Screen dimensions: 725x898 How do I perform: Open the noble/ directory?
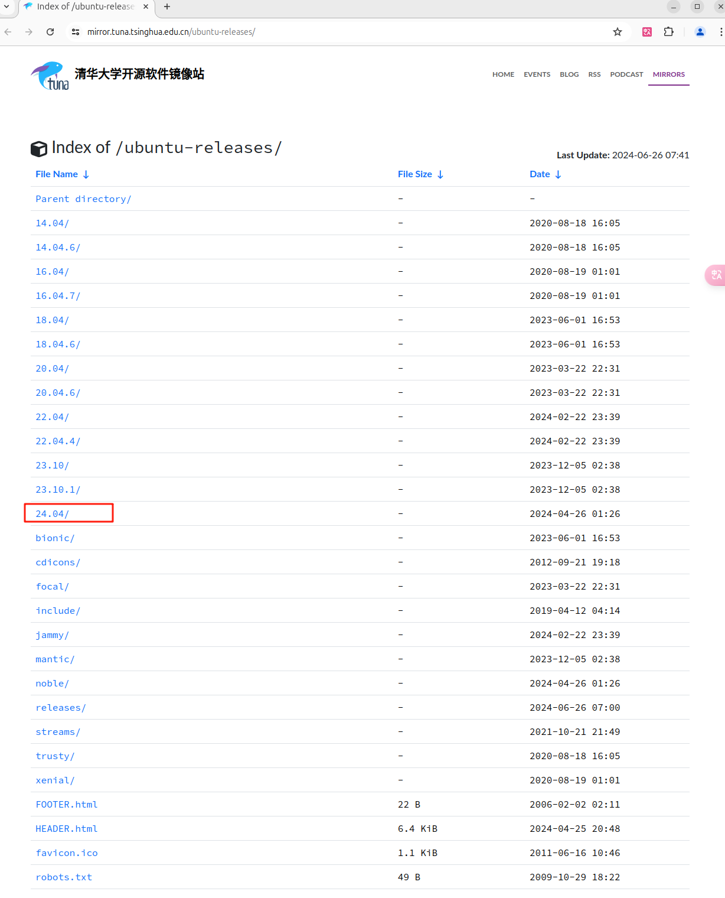[x=52, y=684]
